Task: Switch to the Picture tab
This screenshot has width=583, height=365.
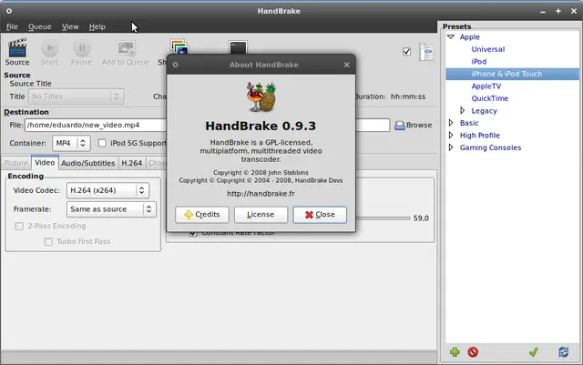Action: coord(16,163)
